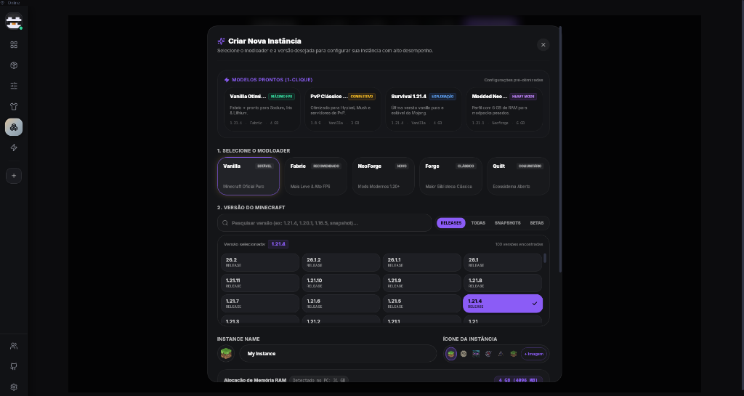The height and width of the screenshot is (396, 744).
Task: Switch to the Releases filter tab
Action: tap(450, 223)
